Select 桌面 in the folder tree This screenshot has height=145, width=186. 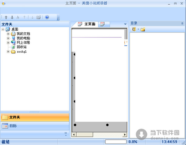point(15,29)
